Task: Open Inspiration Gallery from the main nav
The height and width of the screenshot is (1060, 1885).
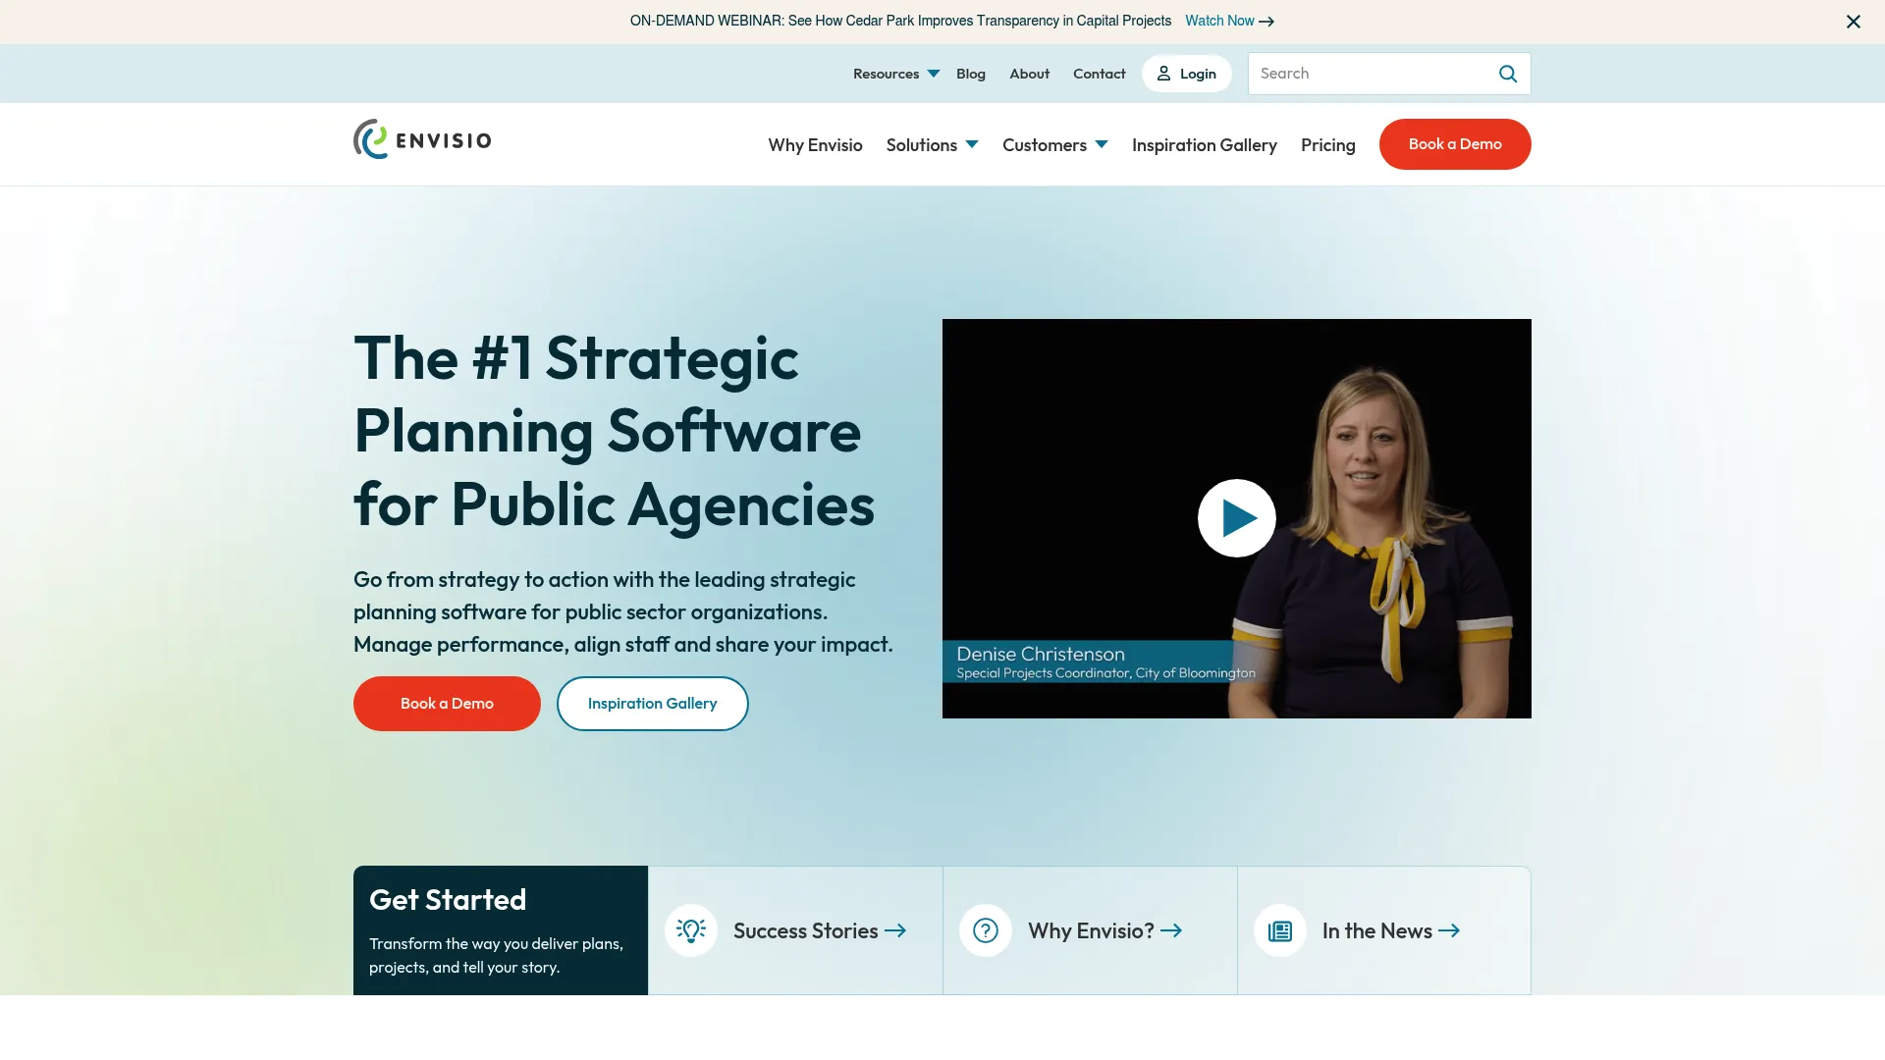Action: click(1205, 145)
